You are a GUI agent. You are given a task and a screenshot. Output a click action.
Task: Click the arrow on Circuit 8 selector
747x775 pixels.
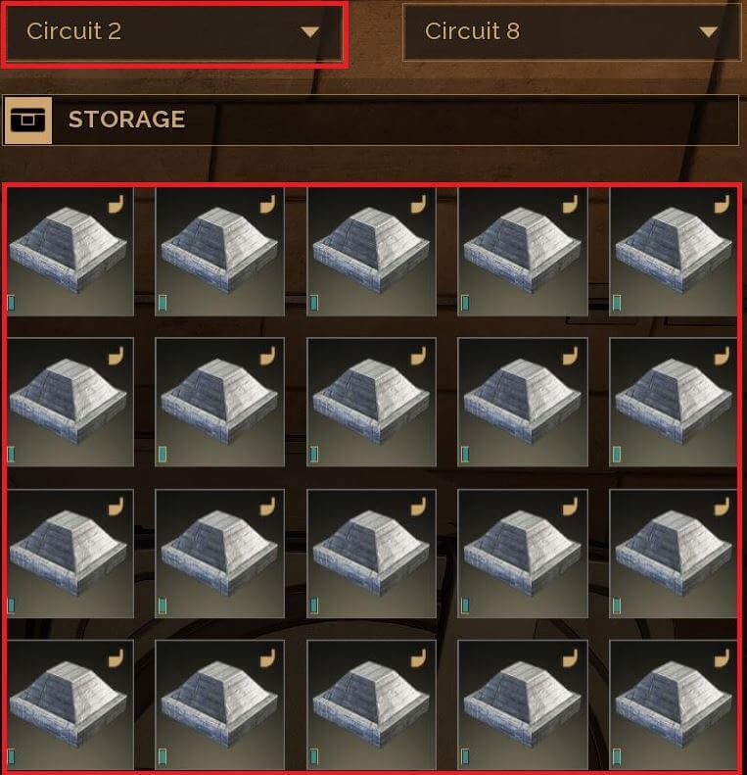708,32
